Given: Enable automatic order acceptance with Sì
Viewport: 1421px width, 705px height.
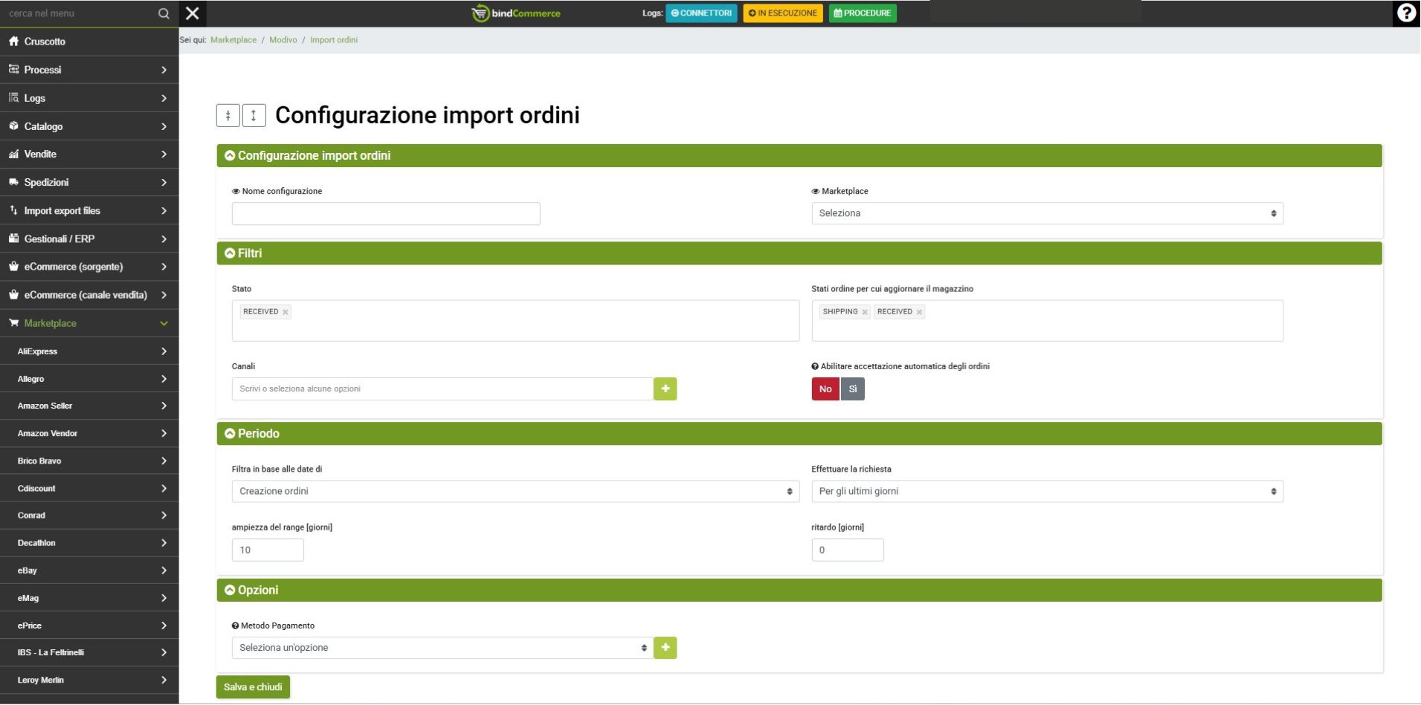Looking at the screenshot, I should pyautogui.click(x=852, y=389).
